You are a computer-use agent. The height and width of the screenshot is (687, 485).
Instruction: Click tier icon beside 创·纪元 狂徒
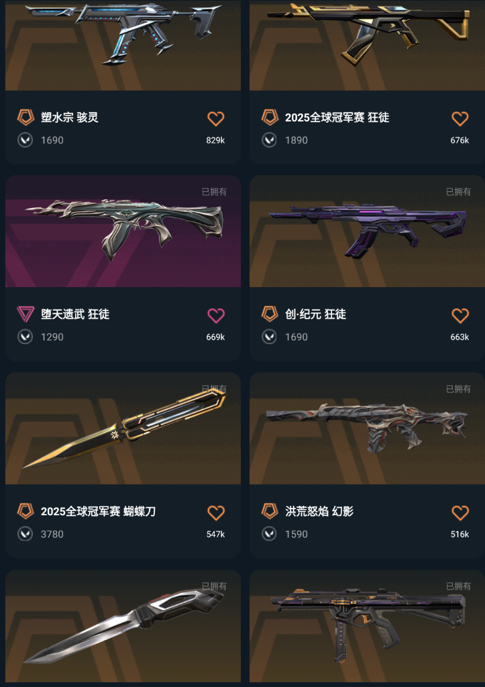pyautogui.click(x=270, y=314)
